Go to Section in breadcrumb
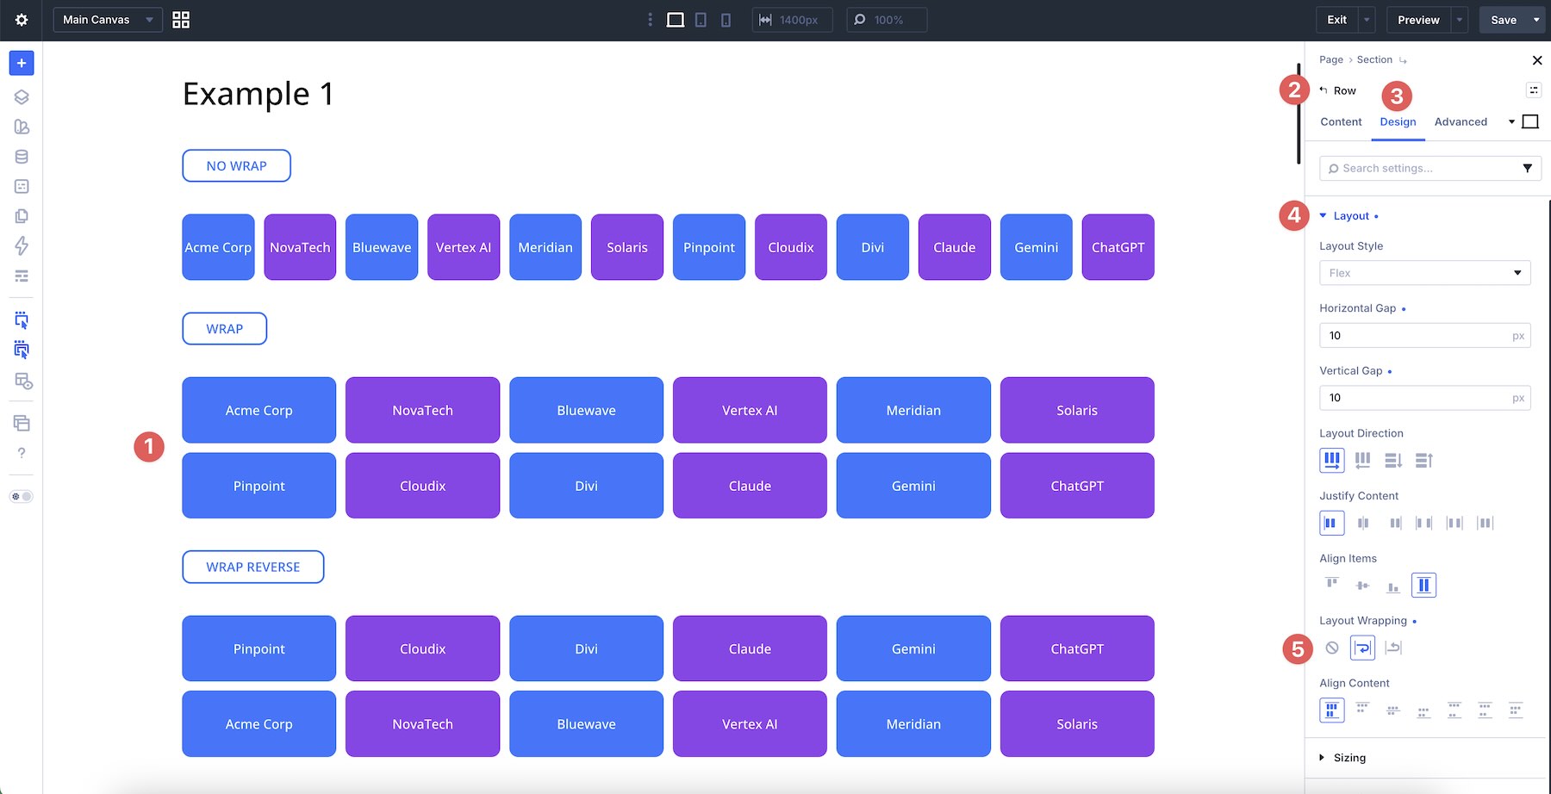1551x794 pixels. pyautogui.click(x=1374, y=59)
